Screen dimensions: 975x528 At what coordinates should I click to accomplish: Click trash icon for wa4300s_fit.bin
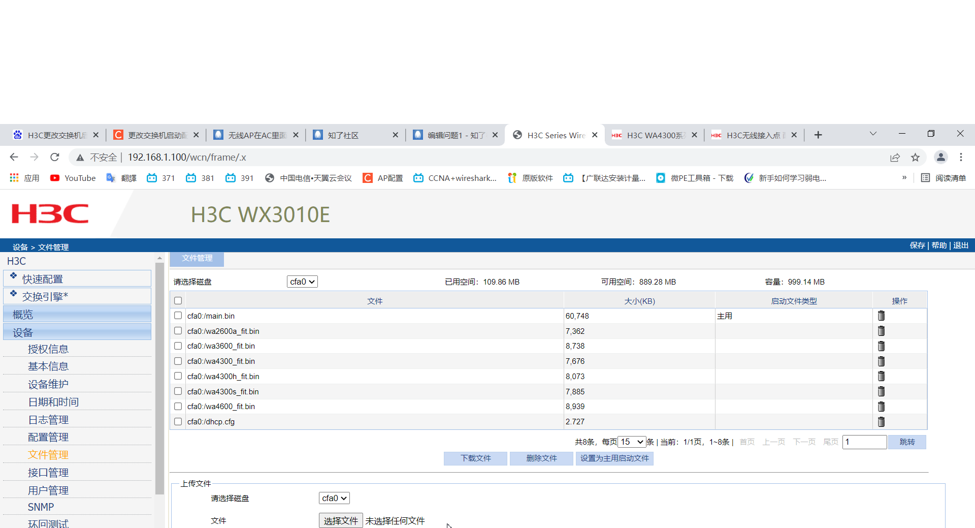click(x=881, y=391)
